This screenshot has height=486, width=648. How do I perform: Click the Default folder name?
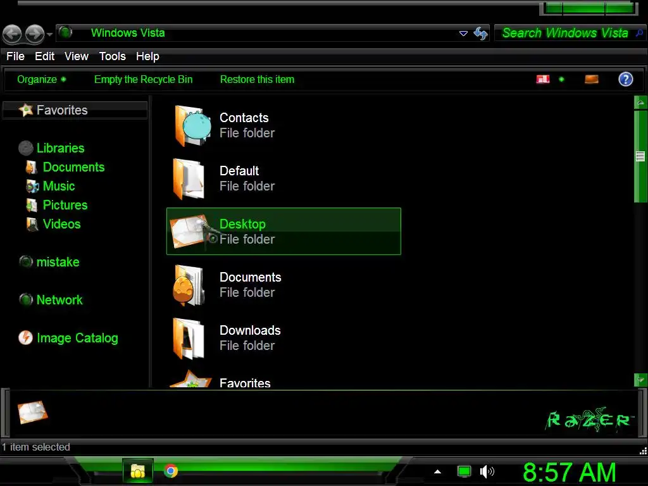(x=239, y=171)
